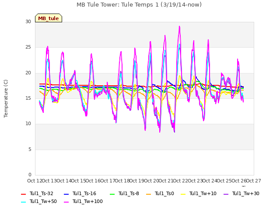The height and width of the screenshot is (210, 280).
Task: Select the Tul1_Ts0 legend label
Action: coord(164,193)
